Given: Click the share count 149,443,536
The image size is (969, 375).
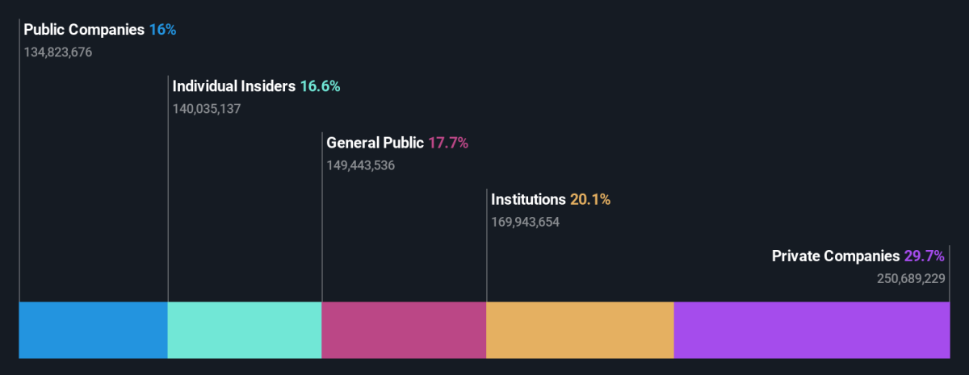Looking at the screenshot, I should point(360,165).
